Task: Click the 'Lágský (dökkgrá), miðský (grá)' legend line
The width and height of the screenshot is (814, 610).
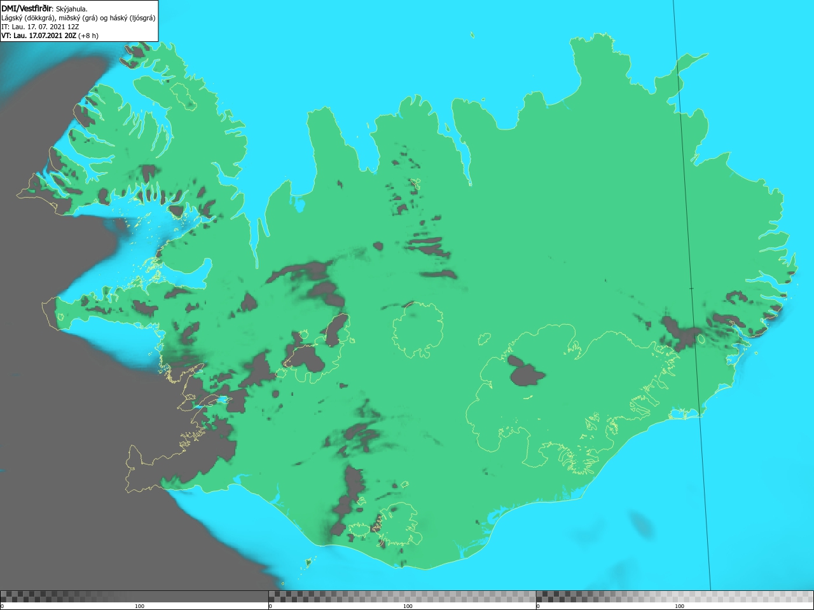Action: [x=78, y=18]
